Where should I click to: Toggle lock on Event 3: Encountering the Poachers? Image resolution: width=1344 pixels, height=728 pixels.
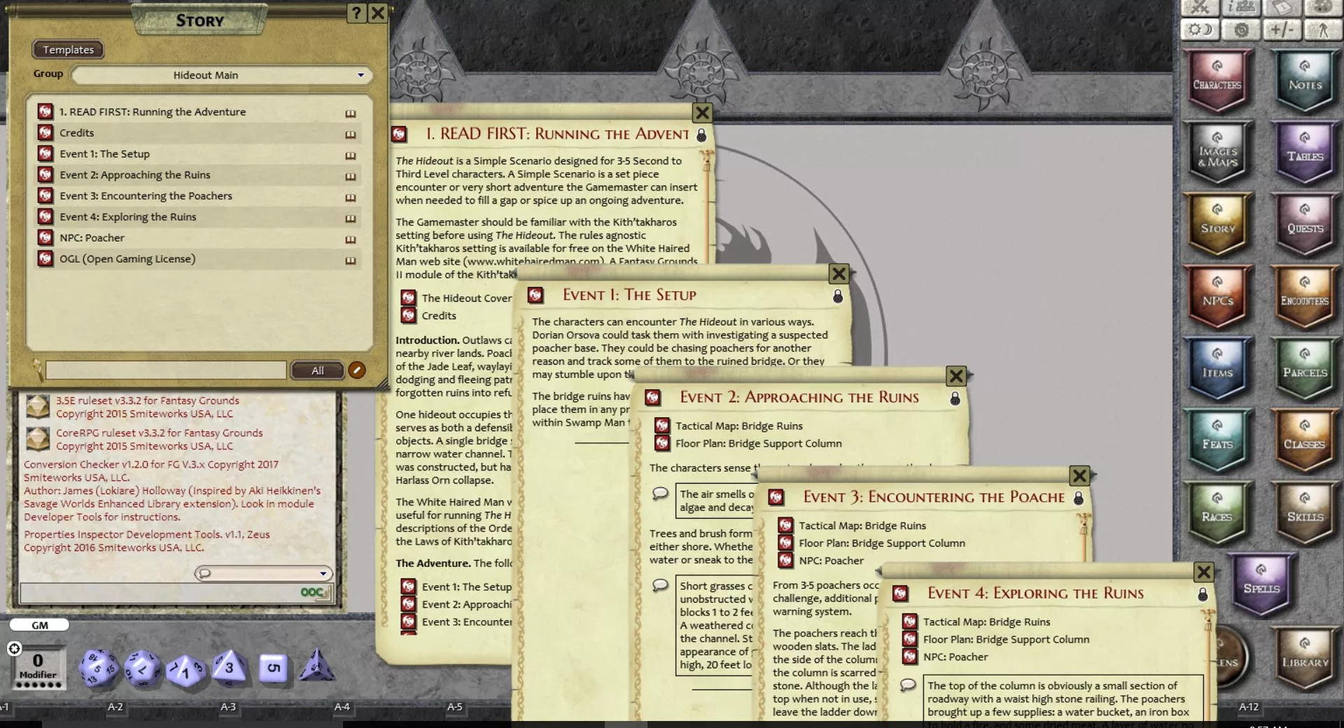(1079, 498)
